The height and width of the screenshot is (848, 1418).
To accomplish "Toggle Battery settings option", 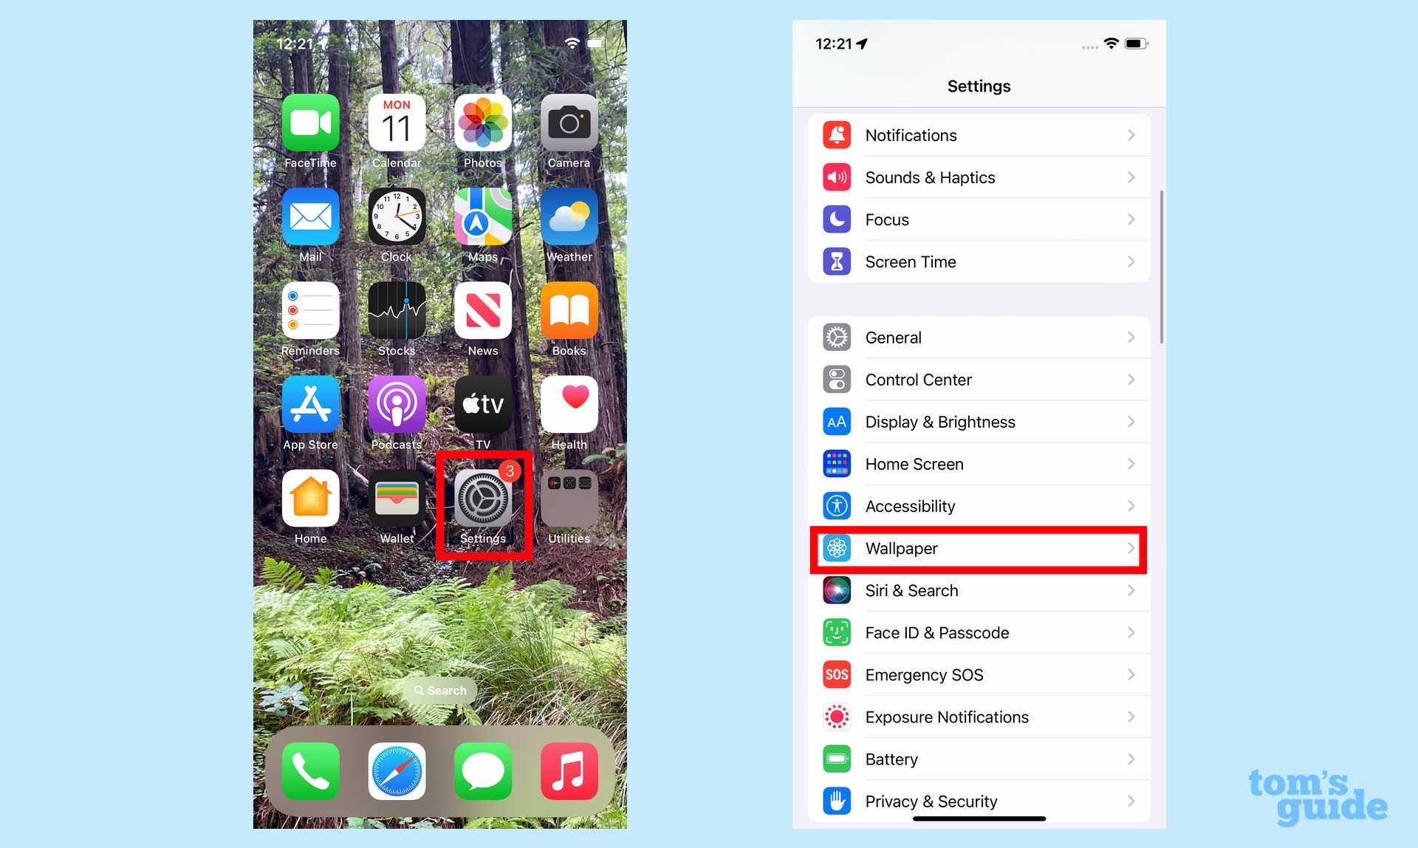I will 979,759.
